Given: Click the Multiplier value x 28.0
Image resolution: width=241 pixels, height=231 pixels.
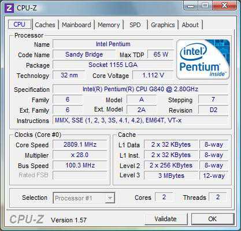Looking at the screenshot, I should click(80, 155).
